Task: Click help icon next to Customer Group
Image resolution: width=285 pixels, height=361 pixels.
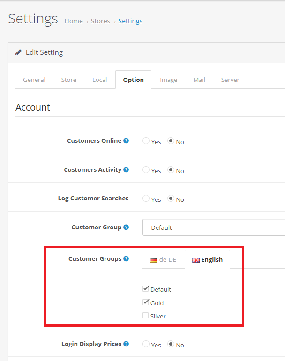Action: (126, 228)
